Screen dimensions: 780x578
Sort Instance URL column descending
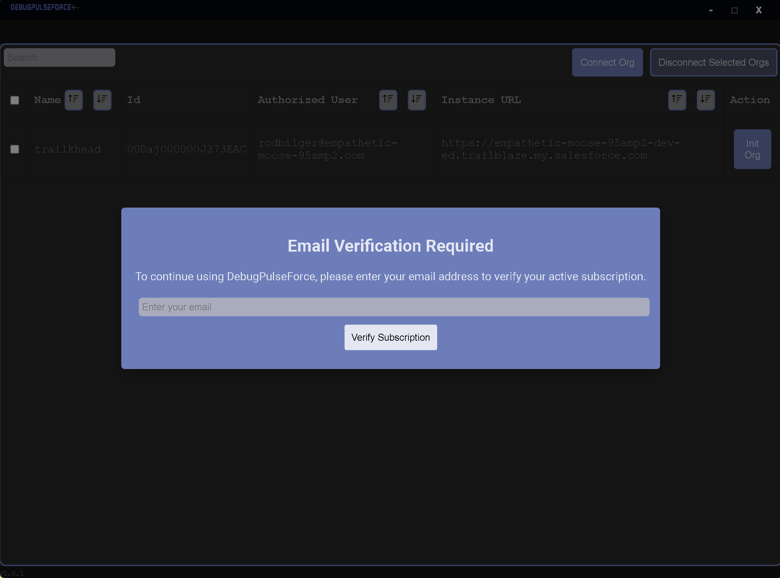pos(706,100)
